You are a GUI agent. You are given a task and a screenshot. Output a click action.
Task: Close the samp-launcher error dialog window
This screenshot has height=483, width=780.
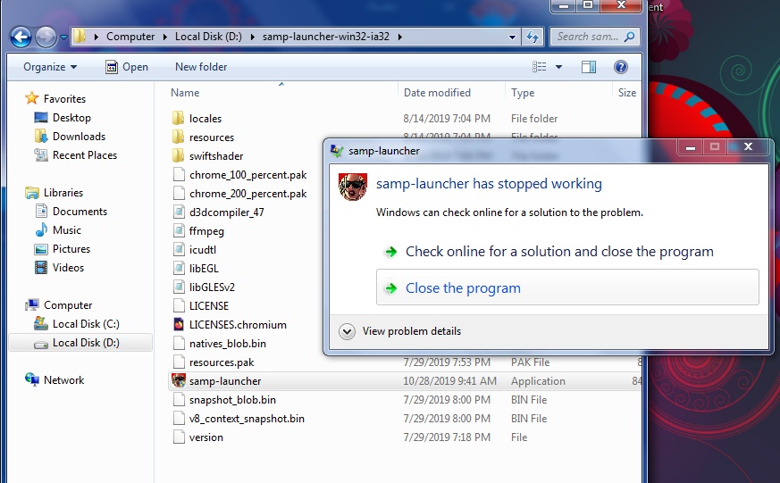point(748,146)
